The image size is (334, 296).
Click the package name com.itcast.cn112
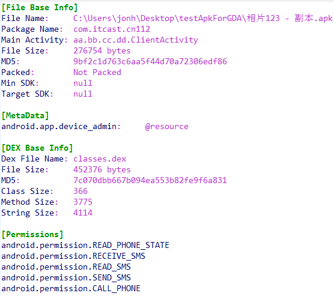112,29
